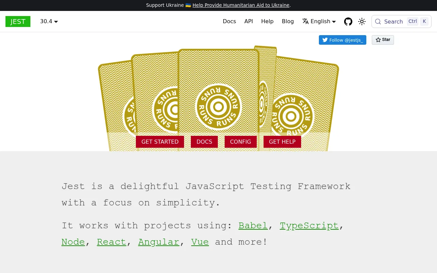Click the 'It works with projects using:' text
Screen dimensions: 437x273
(x=147, y=226)
